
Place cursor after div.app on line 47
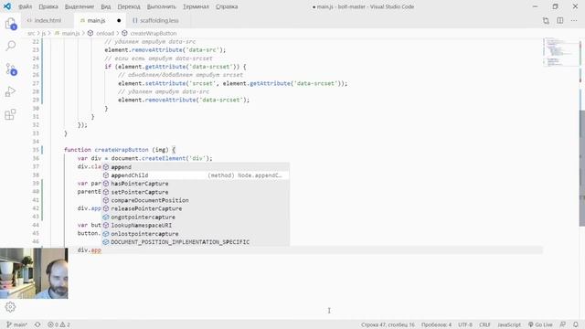101,249
